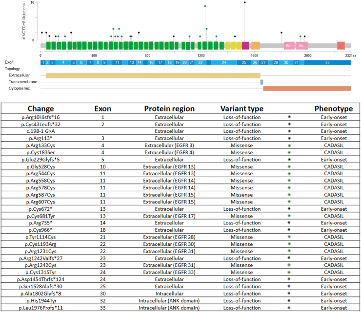Click the tallest green lollipop mutation marker
This screenshot has height=312, width=361.
[205, 6]
